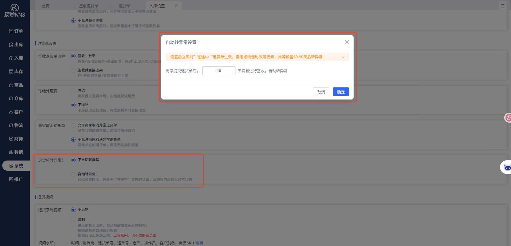Select the 自动转异常 radio option
The image size is (511, 246).
coord(73,174)
